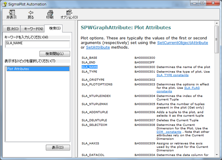Click the SLA_DATACOL constant name
222x160 pixels.
click(x=93, y=155)
